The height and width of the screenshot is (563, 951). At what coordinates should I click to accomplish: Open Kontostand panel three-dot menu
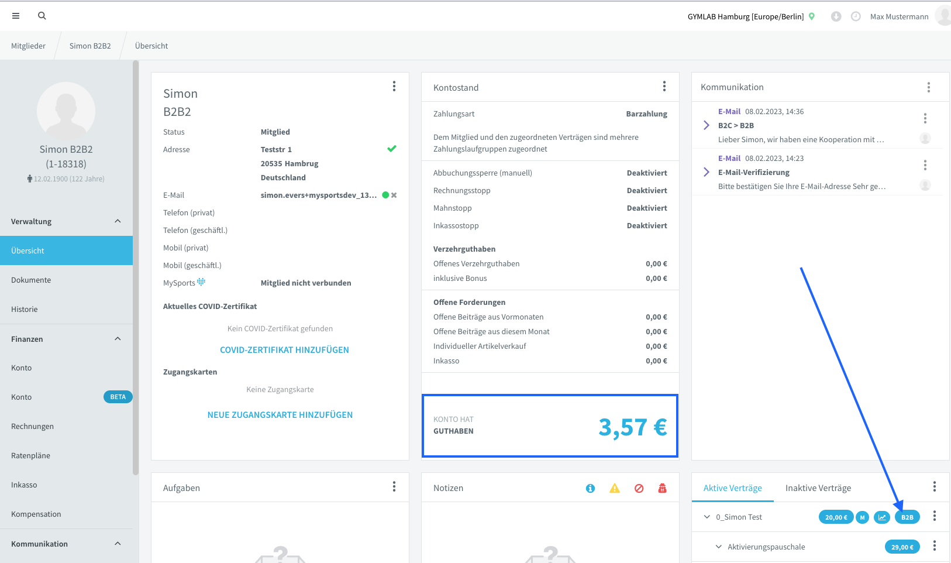[664, 87]
